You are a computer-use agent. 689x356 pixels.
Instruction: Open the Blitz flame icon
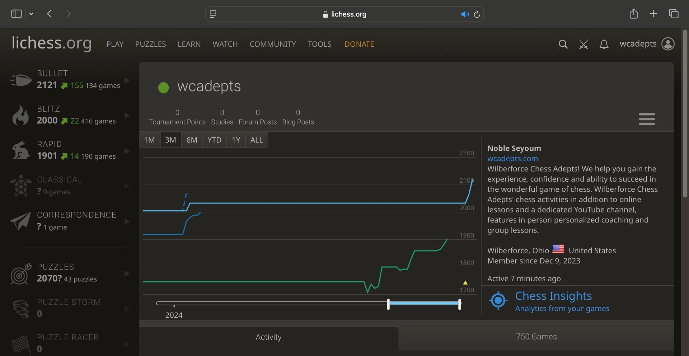20,115
